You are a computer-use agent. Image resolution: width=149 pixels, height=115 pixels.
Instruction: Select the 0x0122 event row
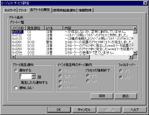click(x=72, y=35)
